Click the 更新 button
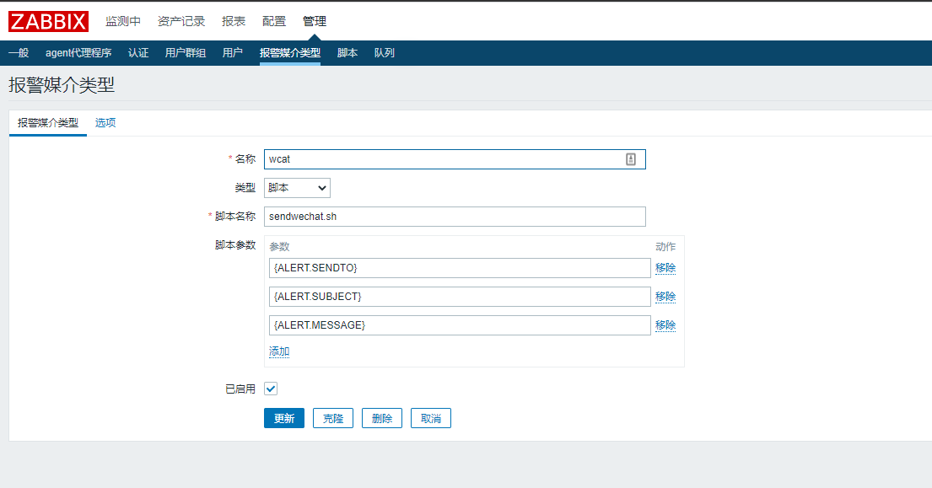 point(284,419)
